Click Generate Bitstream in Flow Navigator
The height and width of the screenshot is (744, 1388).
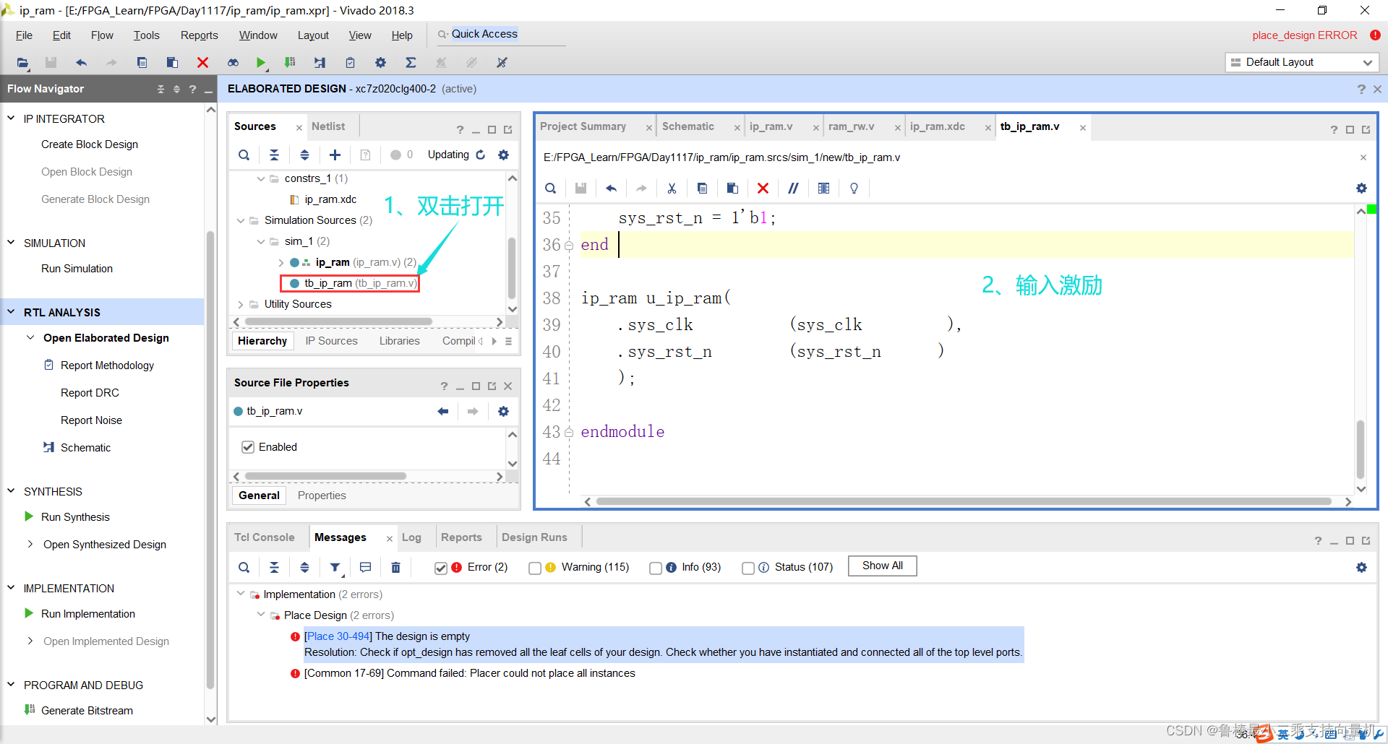pyautogui.click(x=87, y=711)
